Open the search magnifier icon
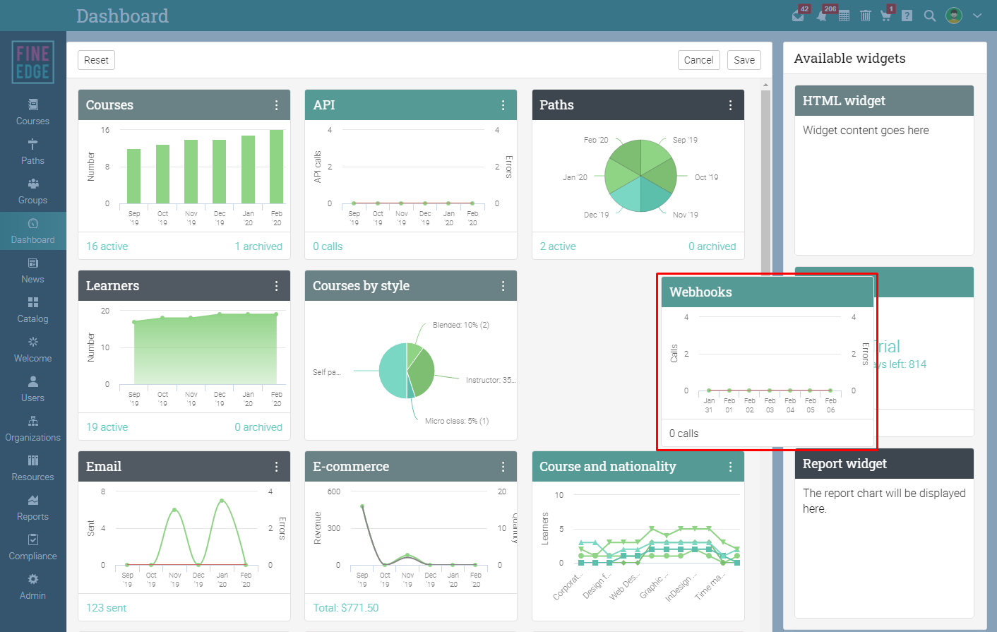997x632 pixels. [930, 16]
